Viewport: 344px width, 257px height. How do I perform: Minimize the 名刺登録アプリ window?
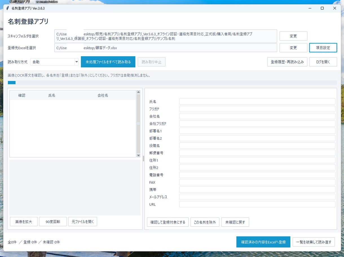(309, 8)
